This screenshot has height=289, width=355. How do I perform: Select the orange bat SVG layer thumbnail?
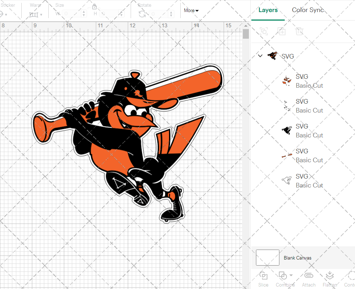[x=286, y=156]
